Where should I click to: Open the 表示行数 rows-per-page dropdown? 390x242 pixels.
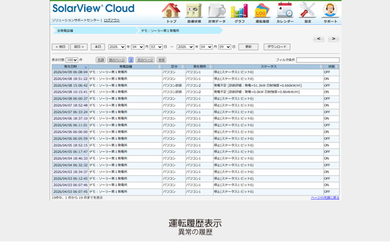click(x=72, y=60)
